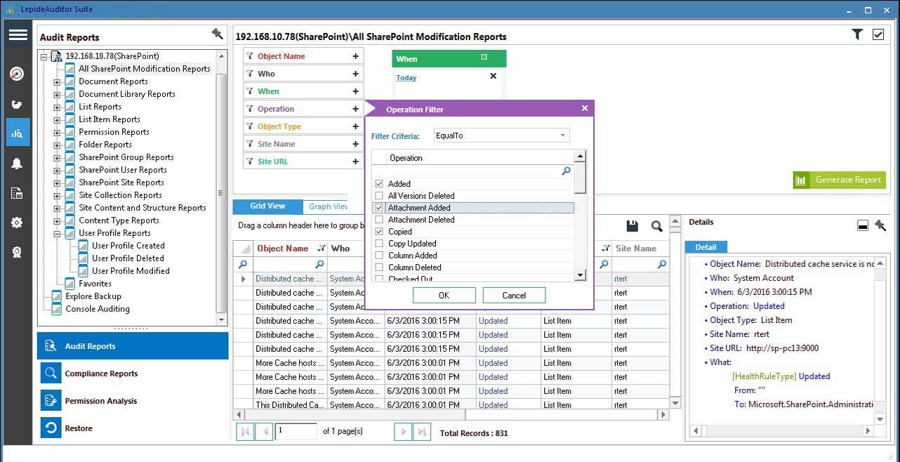Select Console Auditing in the tree
The width and height of the screenshot is (900, 462).
tap(98, 309)
